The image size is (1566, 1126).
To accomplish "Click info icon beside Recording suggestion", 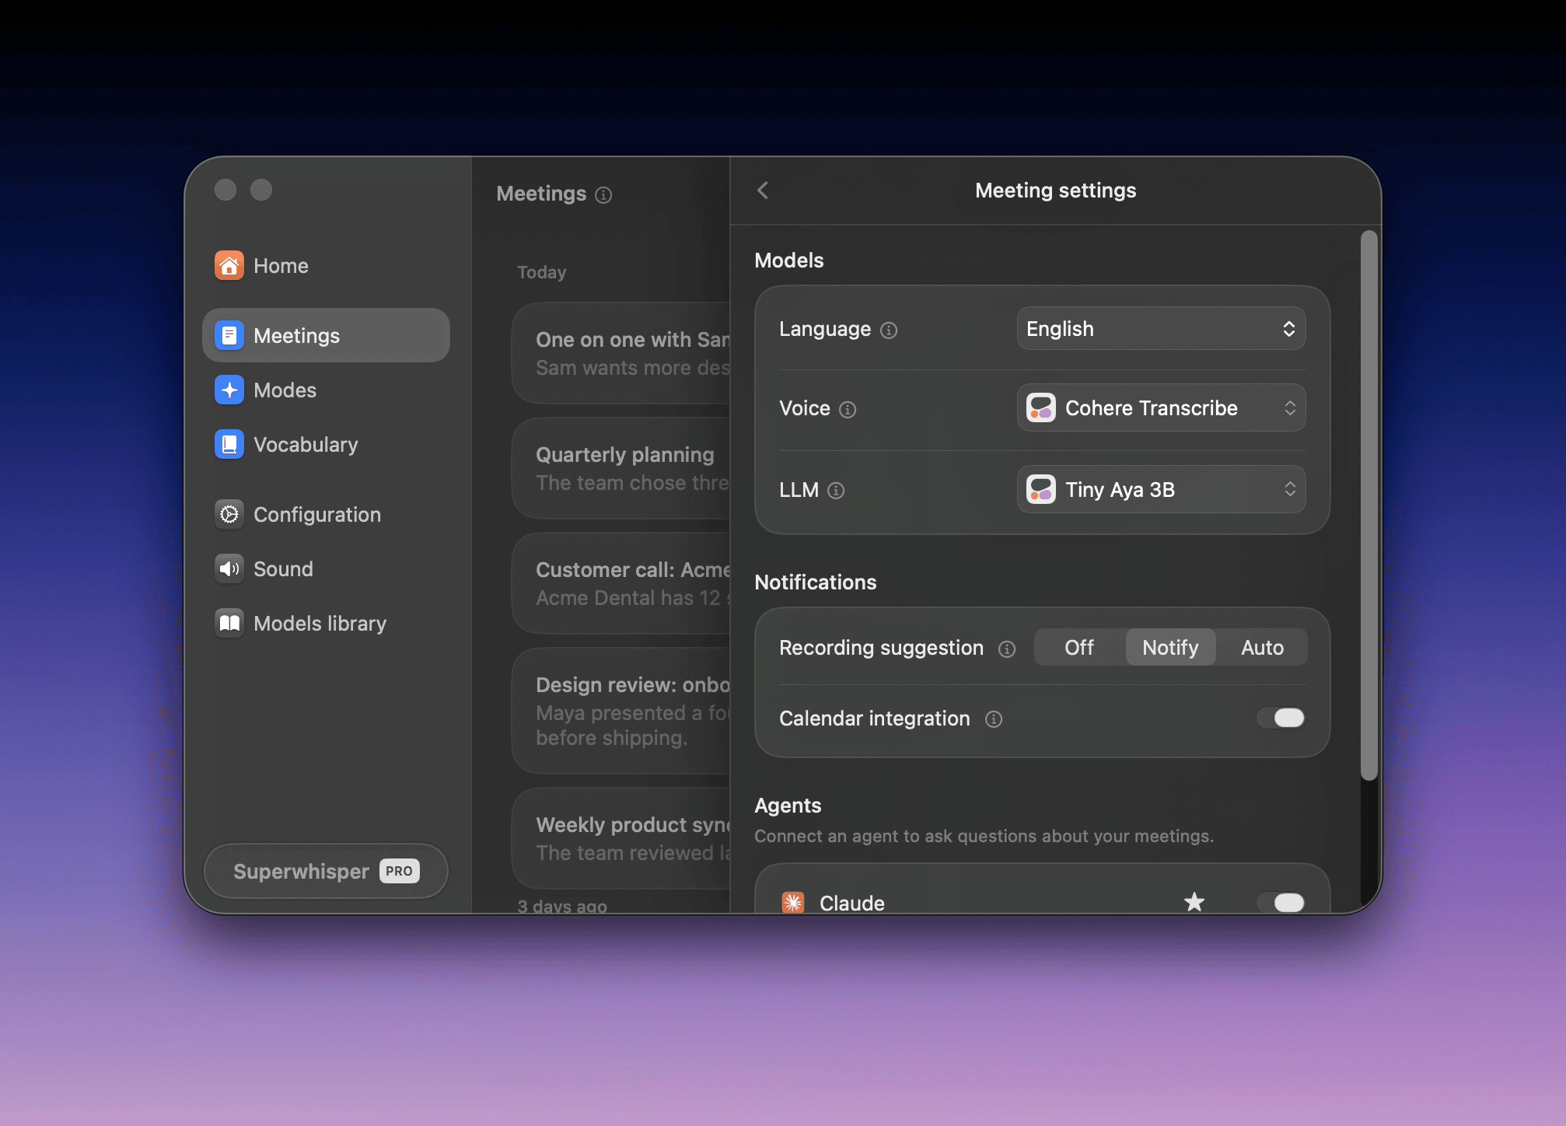I will coord(1007,649).
